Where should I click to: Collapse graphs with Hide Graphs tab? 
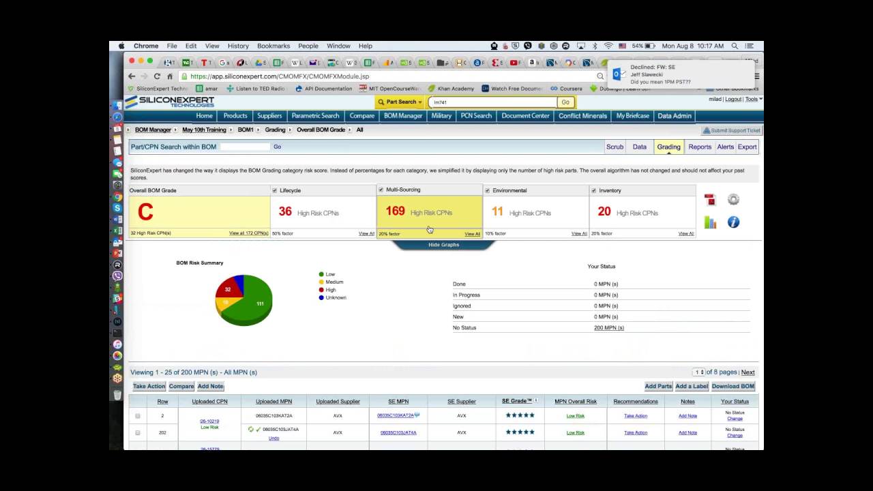click(443, 245)
